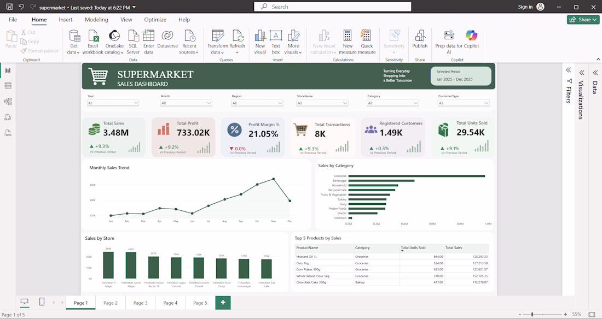The width and height of the screenshot is (602, 319).
Task: Publish the report
Action: [420, 39]
